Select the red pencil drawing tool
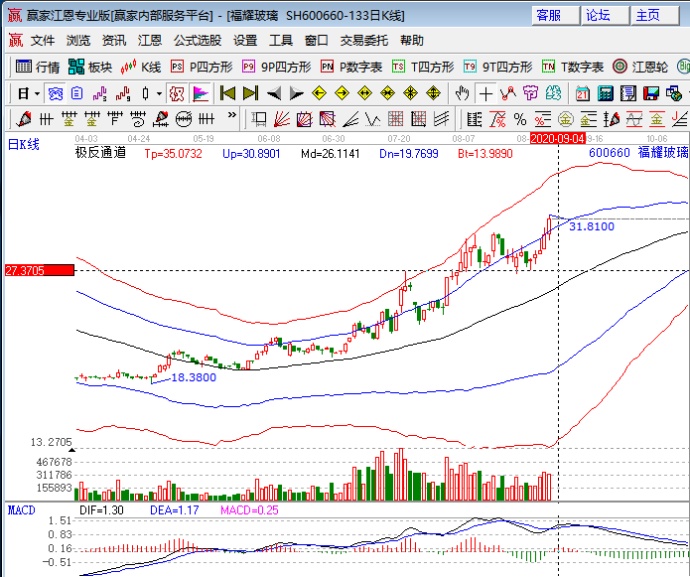This screenshot has height=577, width=690. tap(23, 119)
